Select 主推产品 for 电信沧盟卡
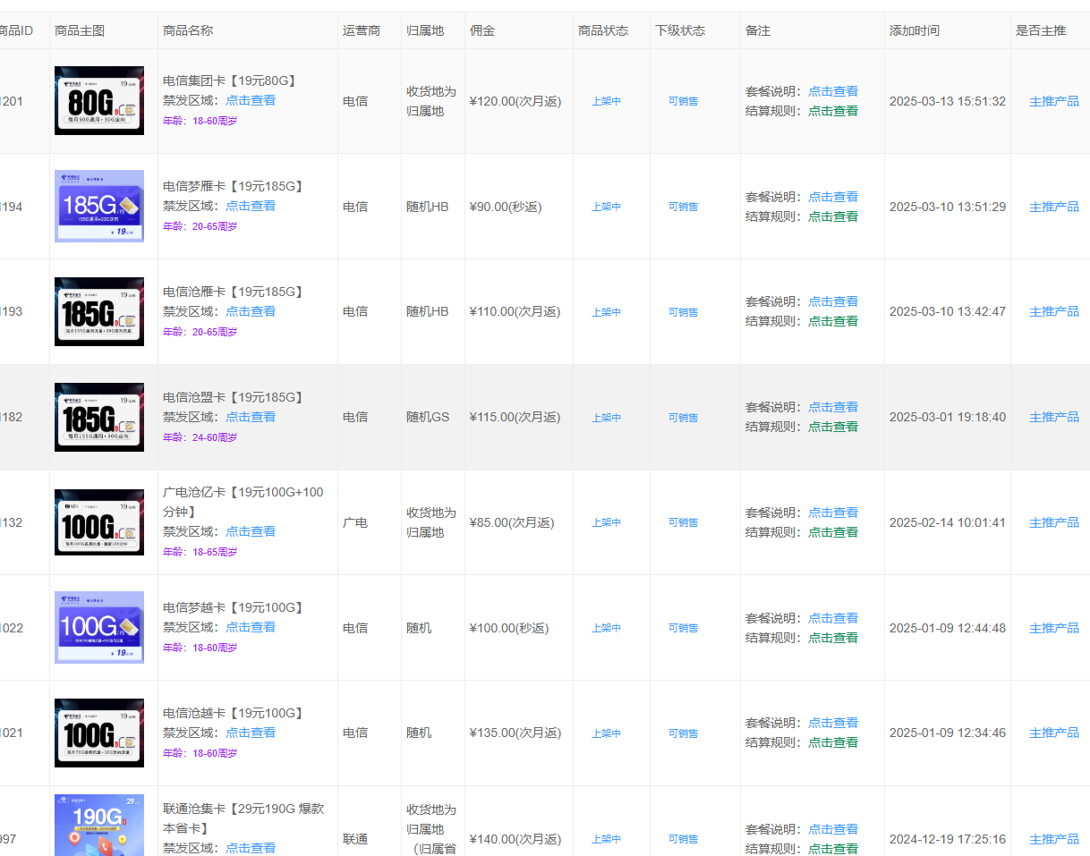Viewport: 1090px width, 856px height. point(1054,417)
